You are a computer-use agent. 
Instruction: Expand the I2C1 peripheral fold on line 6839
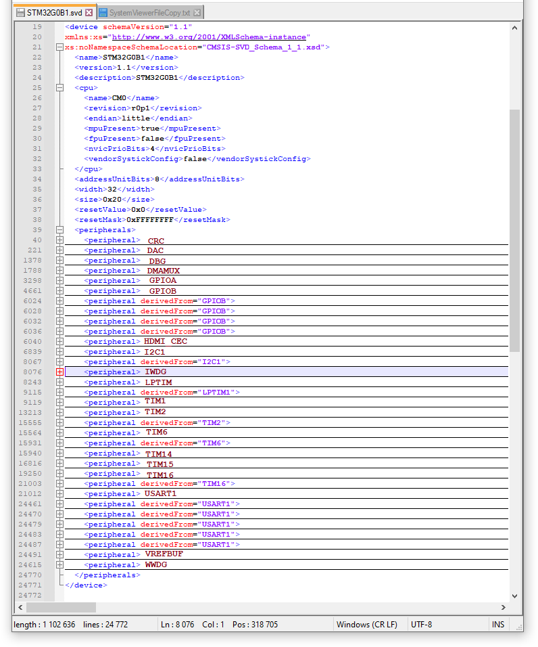[x=59, y=351]
